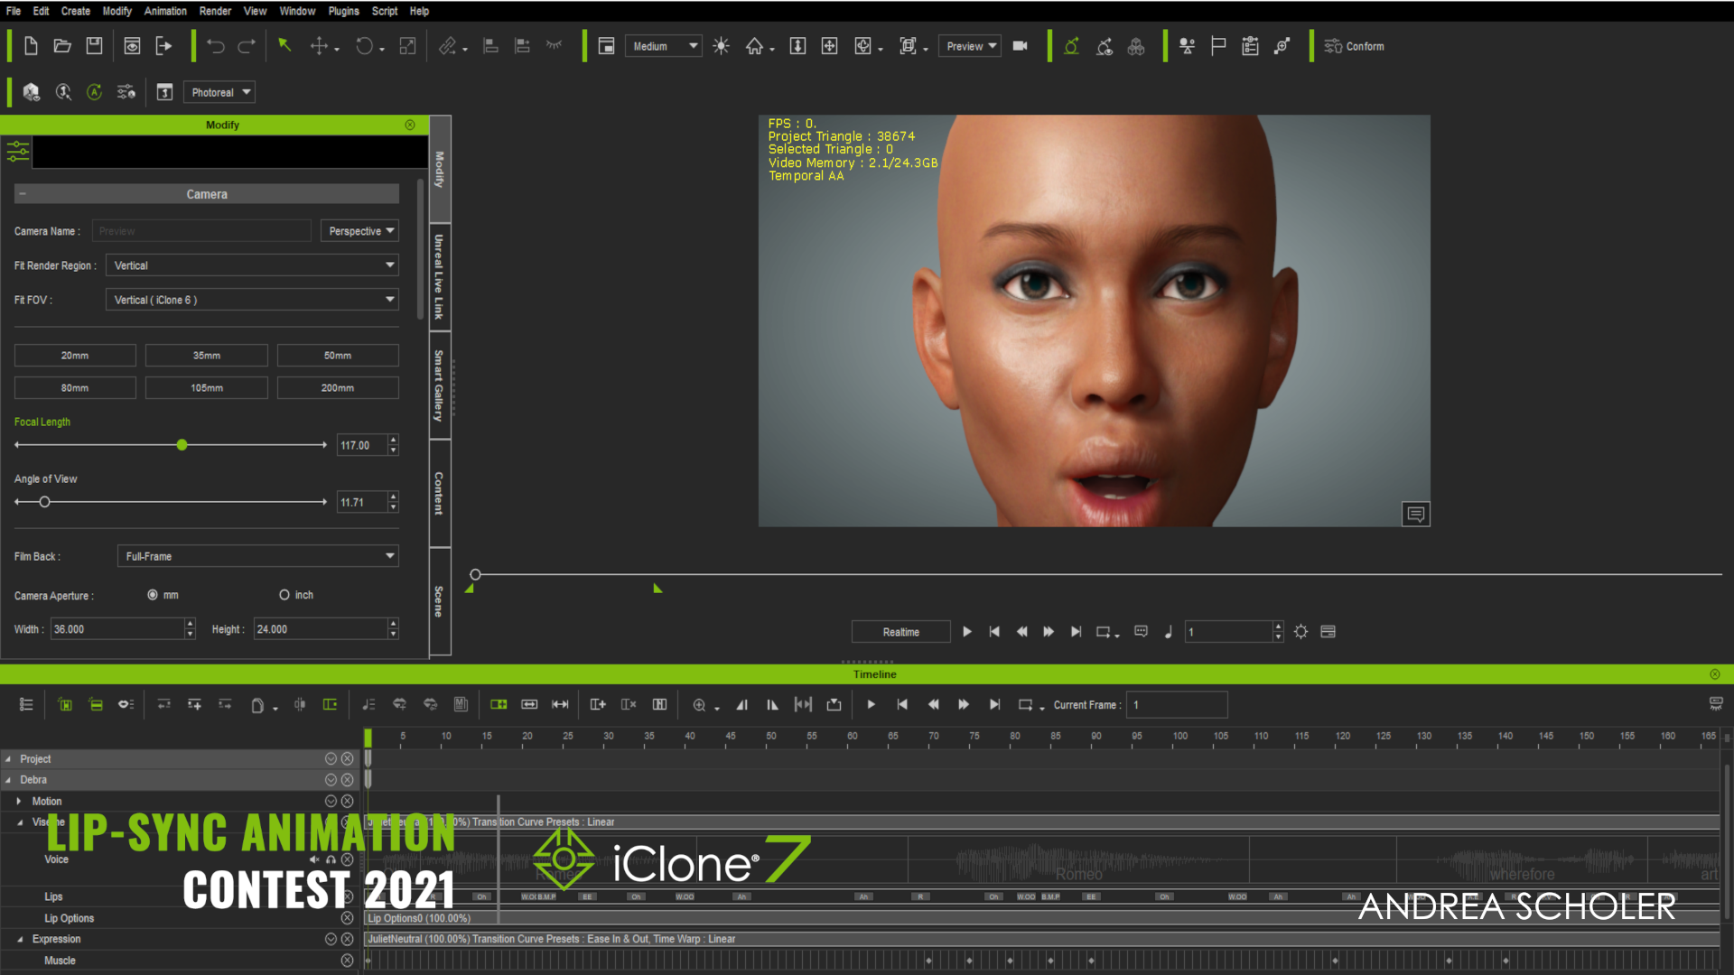
Task: Click the Redo arrow icon
Action: coord(247,46)
